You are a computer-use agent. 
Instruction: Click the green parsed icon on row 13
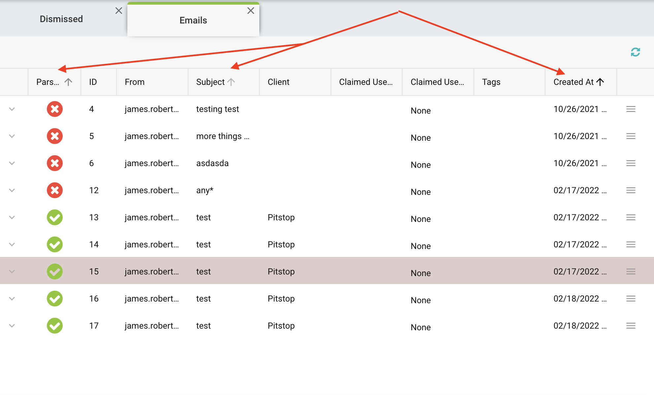point(55,217)
